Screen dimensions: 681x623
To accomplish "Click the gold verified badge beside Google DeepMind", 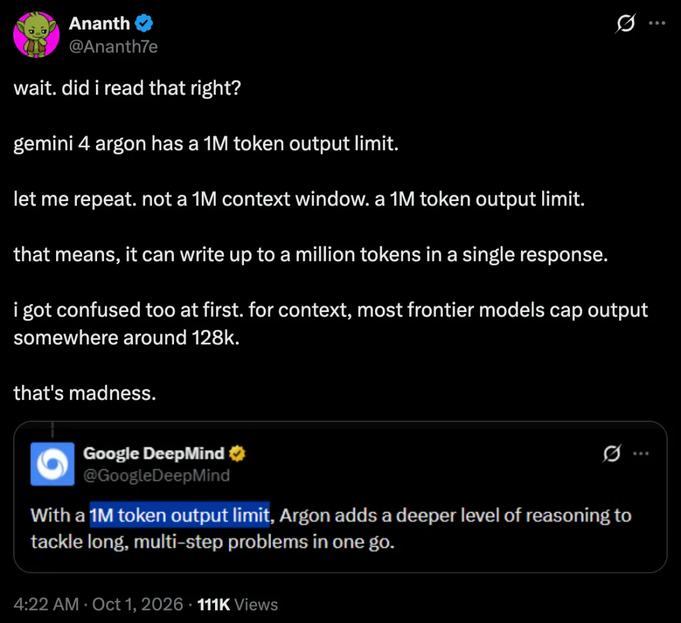I will [237, 453].
